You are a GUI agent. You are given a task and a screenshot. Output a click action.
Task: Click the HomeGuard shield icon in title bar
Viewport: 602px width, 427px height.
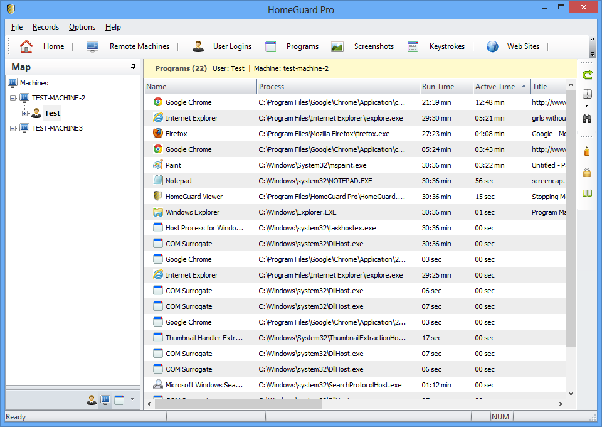tap(11, 8)
